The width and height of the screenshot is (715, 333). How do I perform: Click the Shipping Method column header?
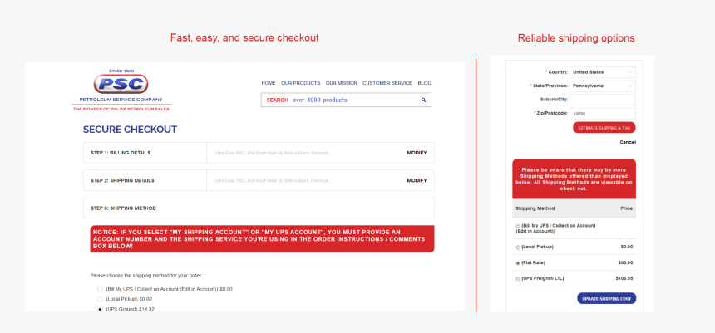pyautogui.click(x=535, y=208)
